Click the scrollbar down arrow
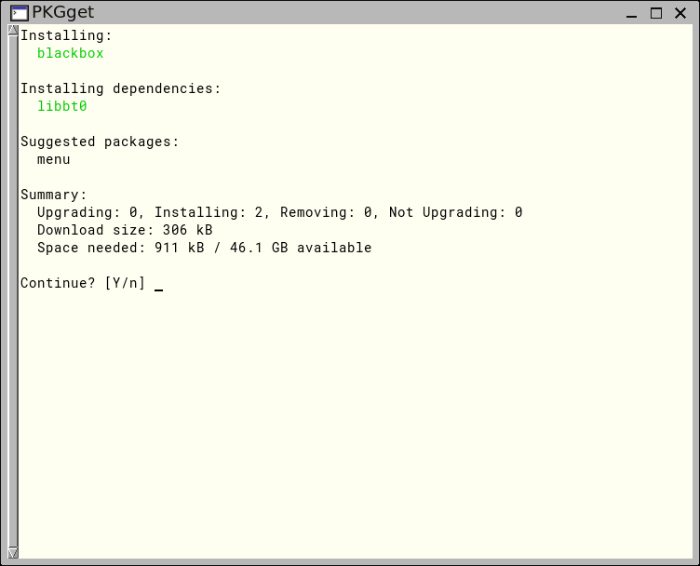This screenshot has width=700, height=566. coord(13,553)
